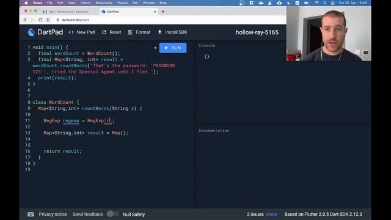
Task: Reload the current page
Action: pyautogui.click(x=40, y=20)
